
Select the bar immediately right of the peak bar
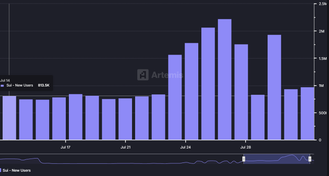[x=241, y=92]
